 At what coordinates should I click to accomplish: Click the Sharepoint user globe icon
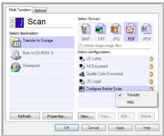[16, 67]
